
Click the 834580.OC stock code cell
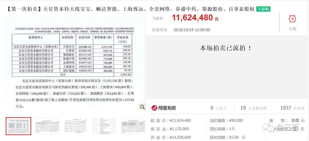[85, 47]
